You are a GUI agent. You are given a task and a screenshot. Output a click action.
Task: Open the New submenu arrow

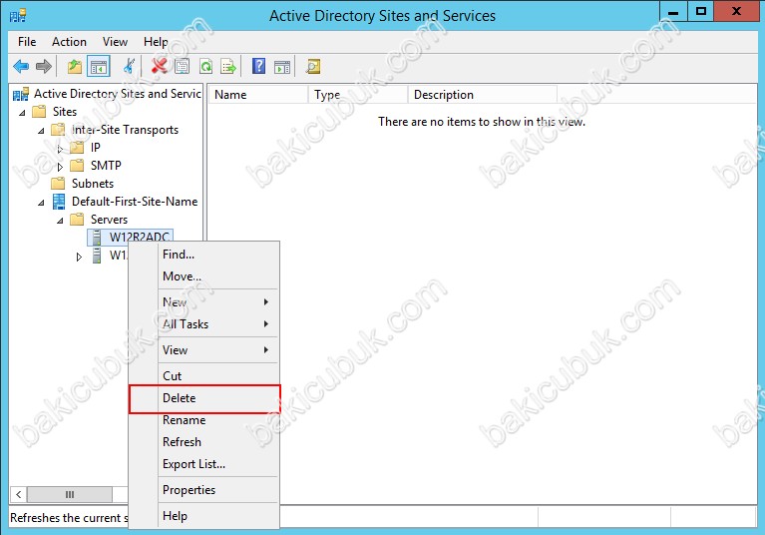tap(266, 301)
